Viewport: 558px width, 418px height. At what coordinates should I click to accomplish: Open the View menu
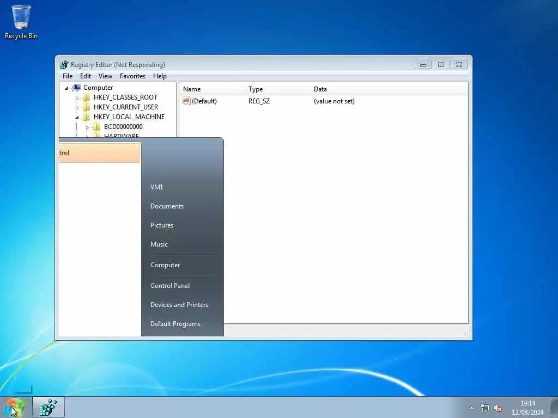coord(105,76)
